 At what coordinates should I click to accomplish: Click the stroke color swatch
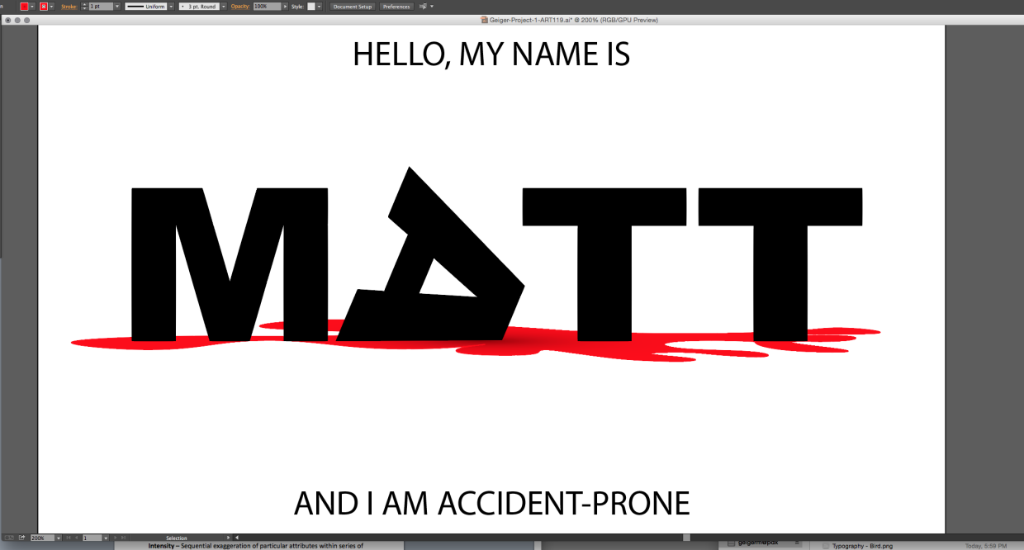coord(44,7)
